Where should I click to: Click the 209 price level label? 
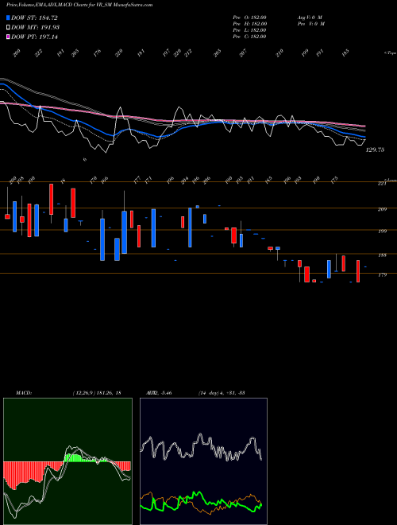[382, 209]
